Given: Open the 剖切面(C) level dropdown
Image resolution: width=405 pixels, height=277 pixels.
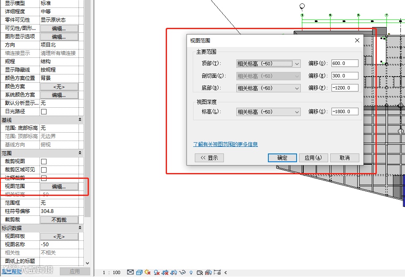Looking at the screenshot, I should click(x=268, y=76).
